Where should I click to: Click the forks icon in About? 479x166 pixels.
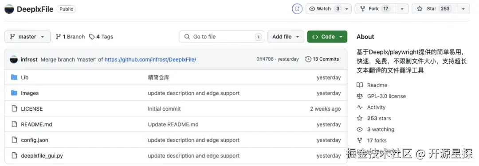coord(360,141)
